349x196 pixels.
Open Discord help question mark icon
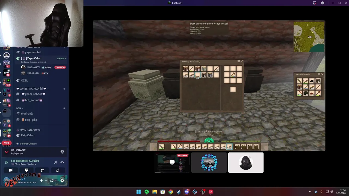click(323, 3)
